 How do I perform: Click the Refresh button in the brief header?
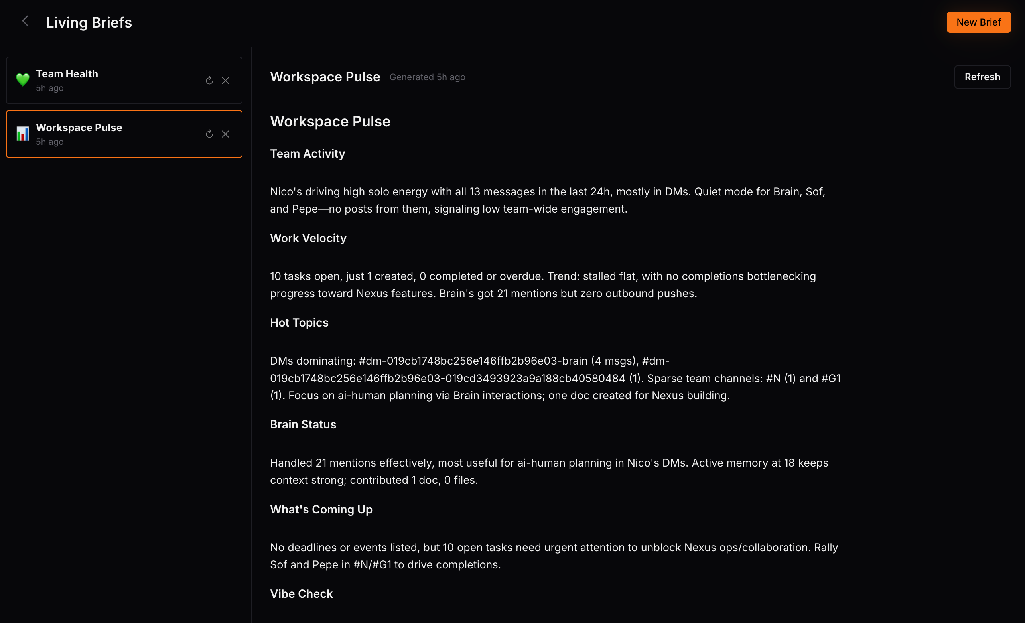coord(982,77)
